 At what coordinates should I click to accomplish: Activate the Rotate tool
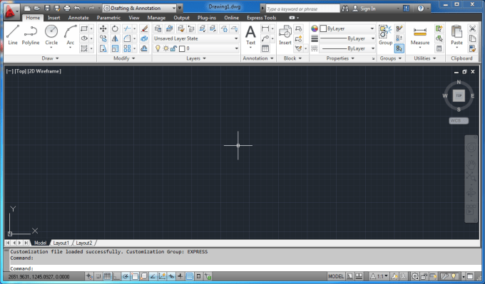click(x=115, y=28)
